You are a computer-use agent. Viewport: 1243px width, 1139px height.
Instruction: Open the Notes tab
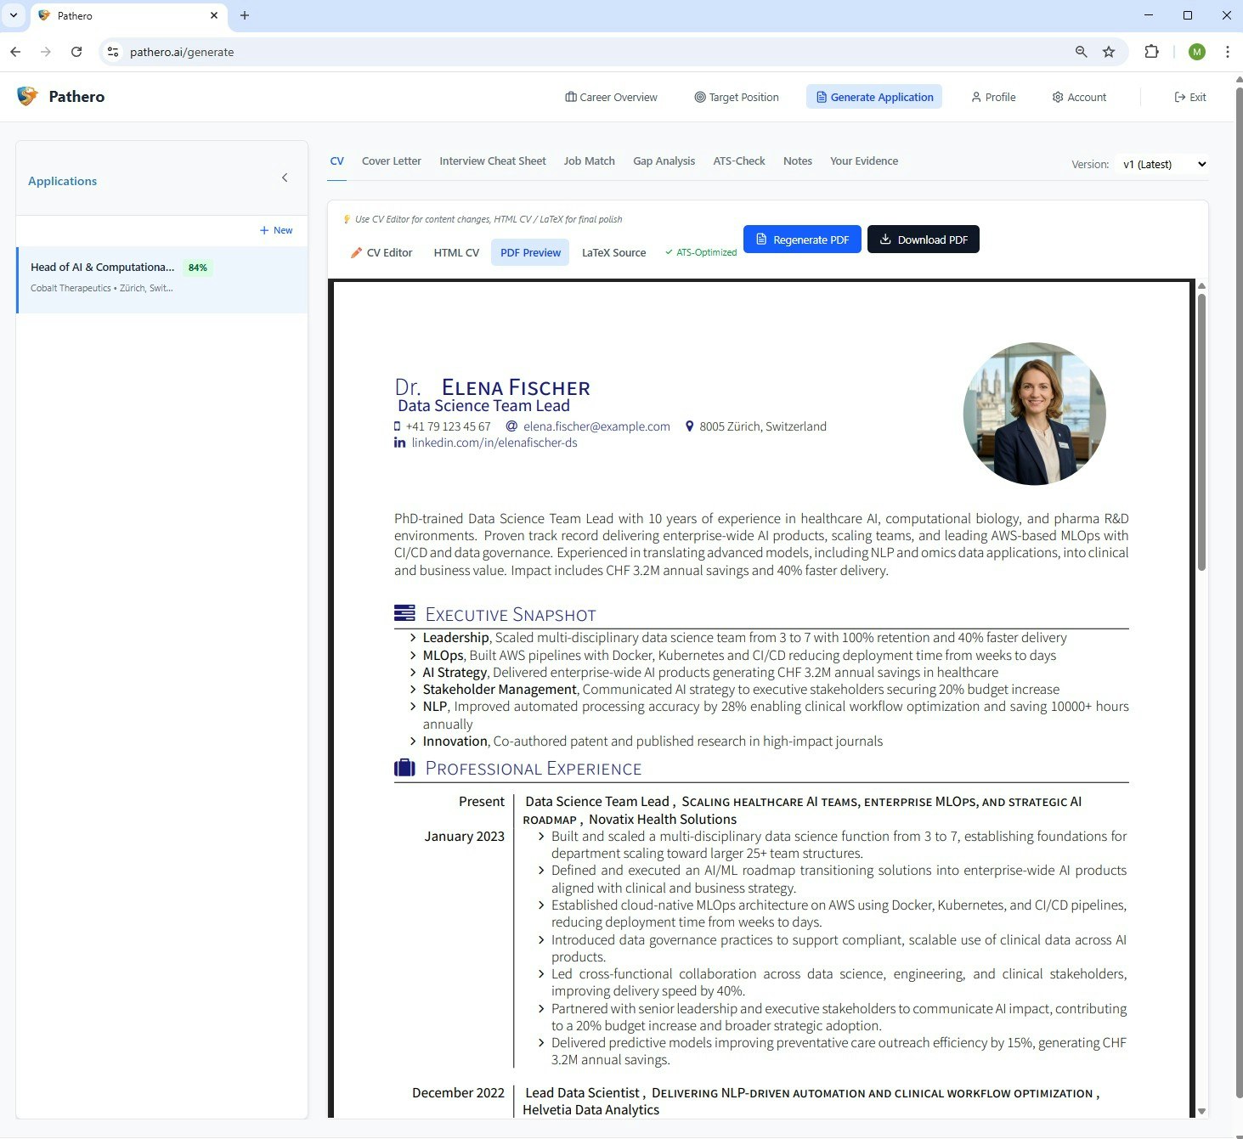tap(798, 161)
